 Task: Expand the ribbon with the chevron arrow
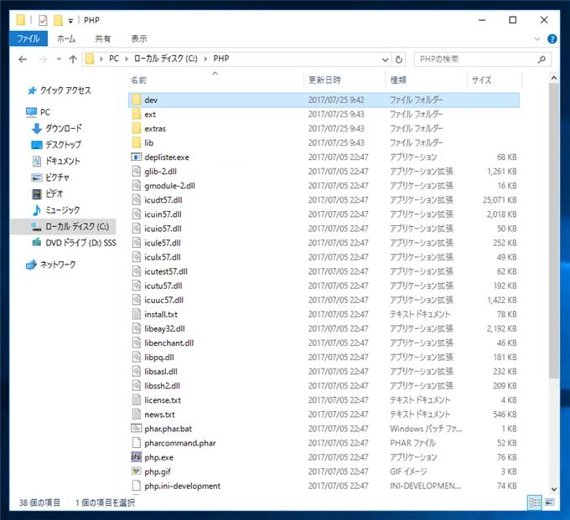click(x=537, y=39)
